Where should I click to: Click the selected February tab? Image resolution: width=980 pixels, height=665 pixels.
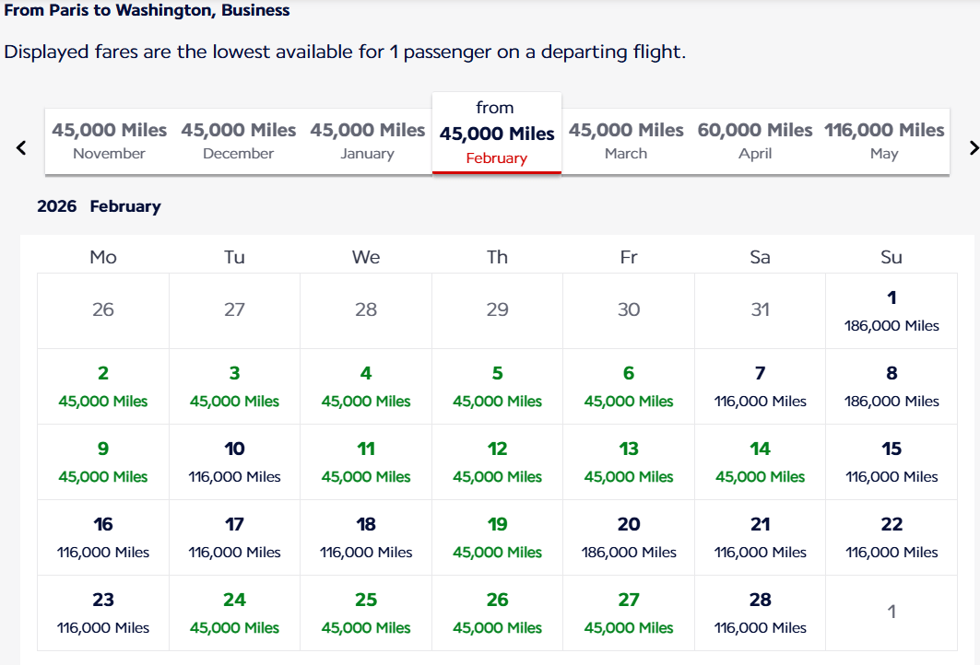click(496, 134)
